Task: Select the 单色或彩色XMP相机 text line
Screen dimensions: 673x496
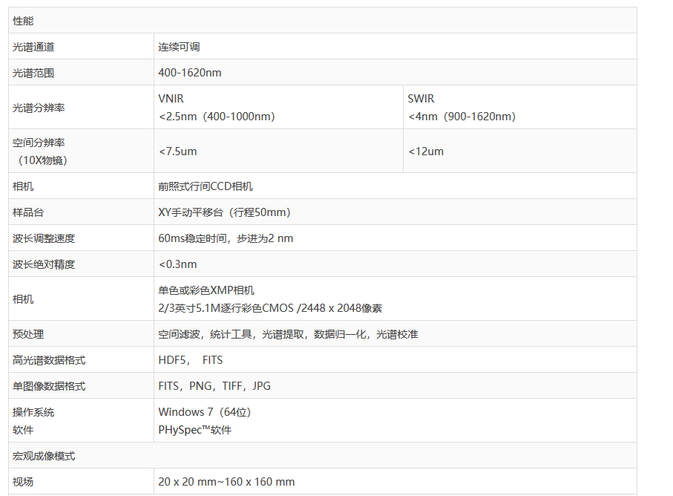Action: tap(206, 290)
